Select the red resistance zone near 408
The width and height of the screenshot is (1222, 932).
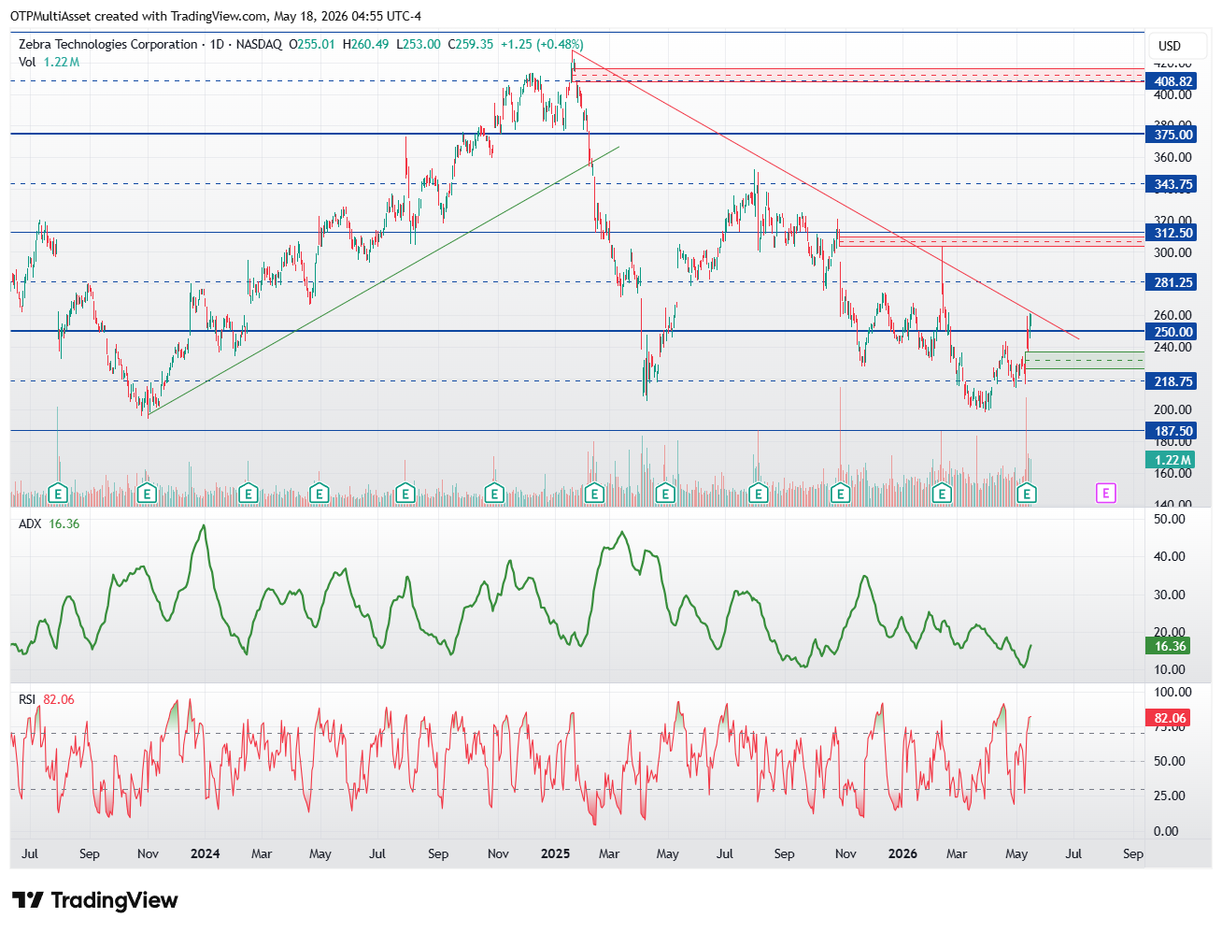(x=858, y=75)
